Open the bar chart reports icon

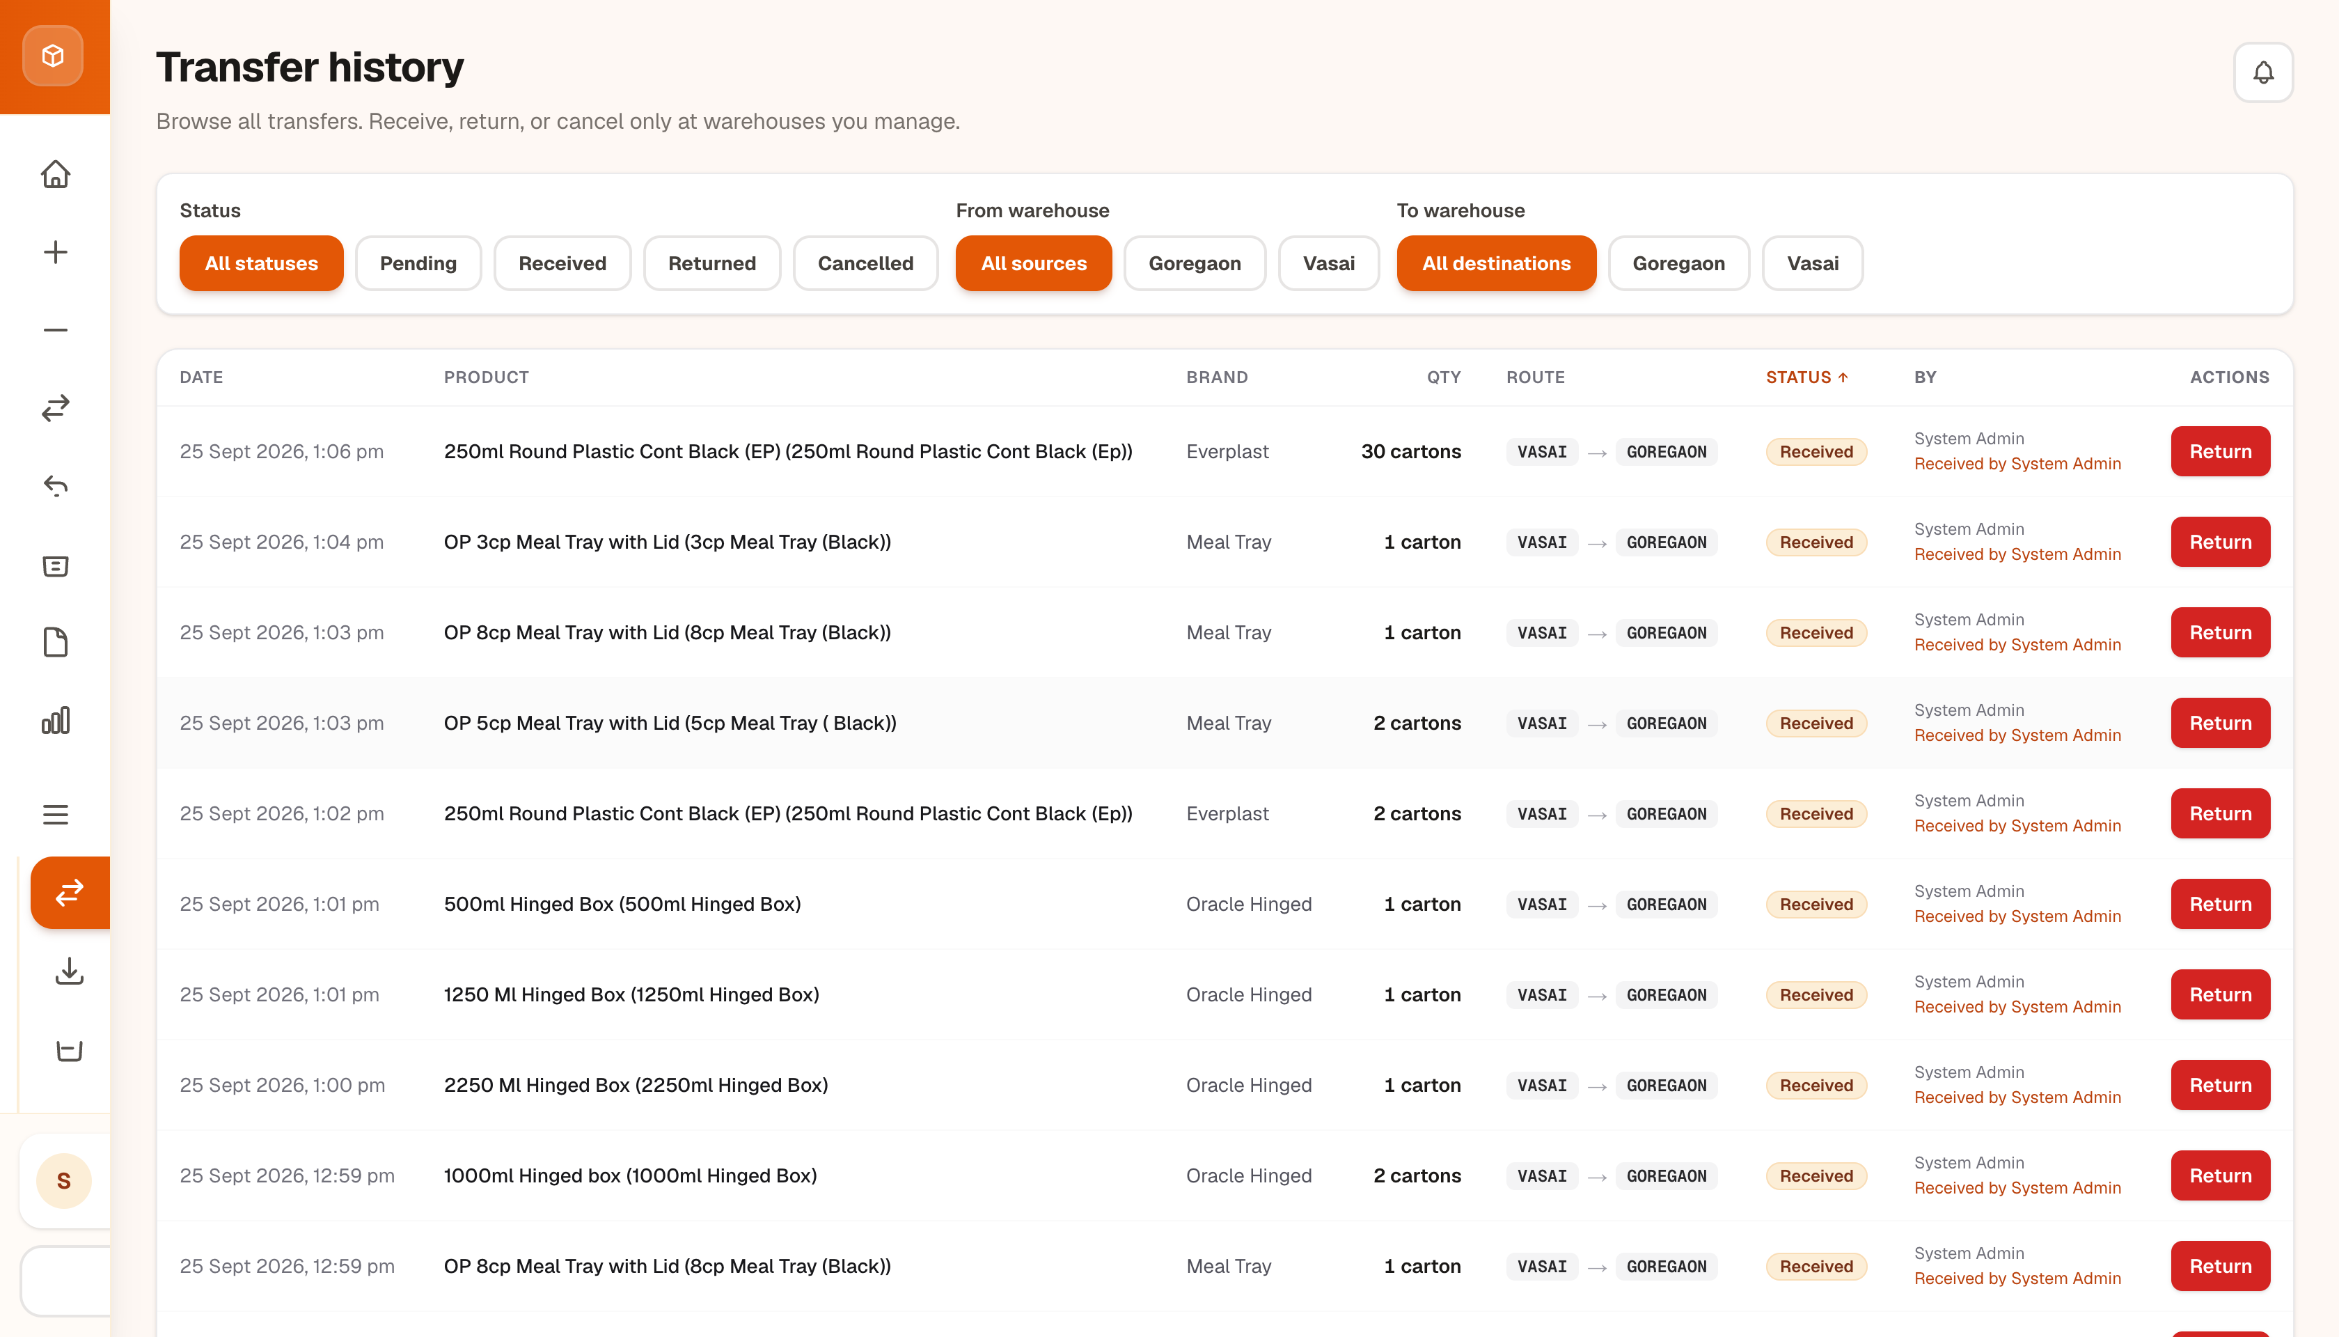click(x=56, y=721)
